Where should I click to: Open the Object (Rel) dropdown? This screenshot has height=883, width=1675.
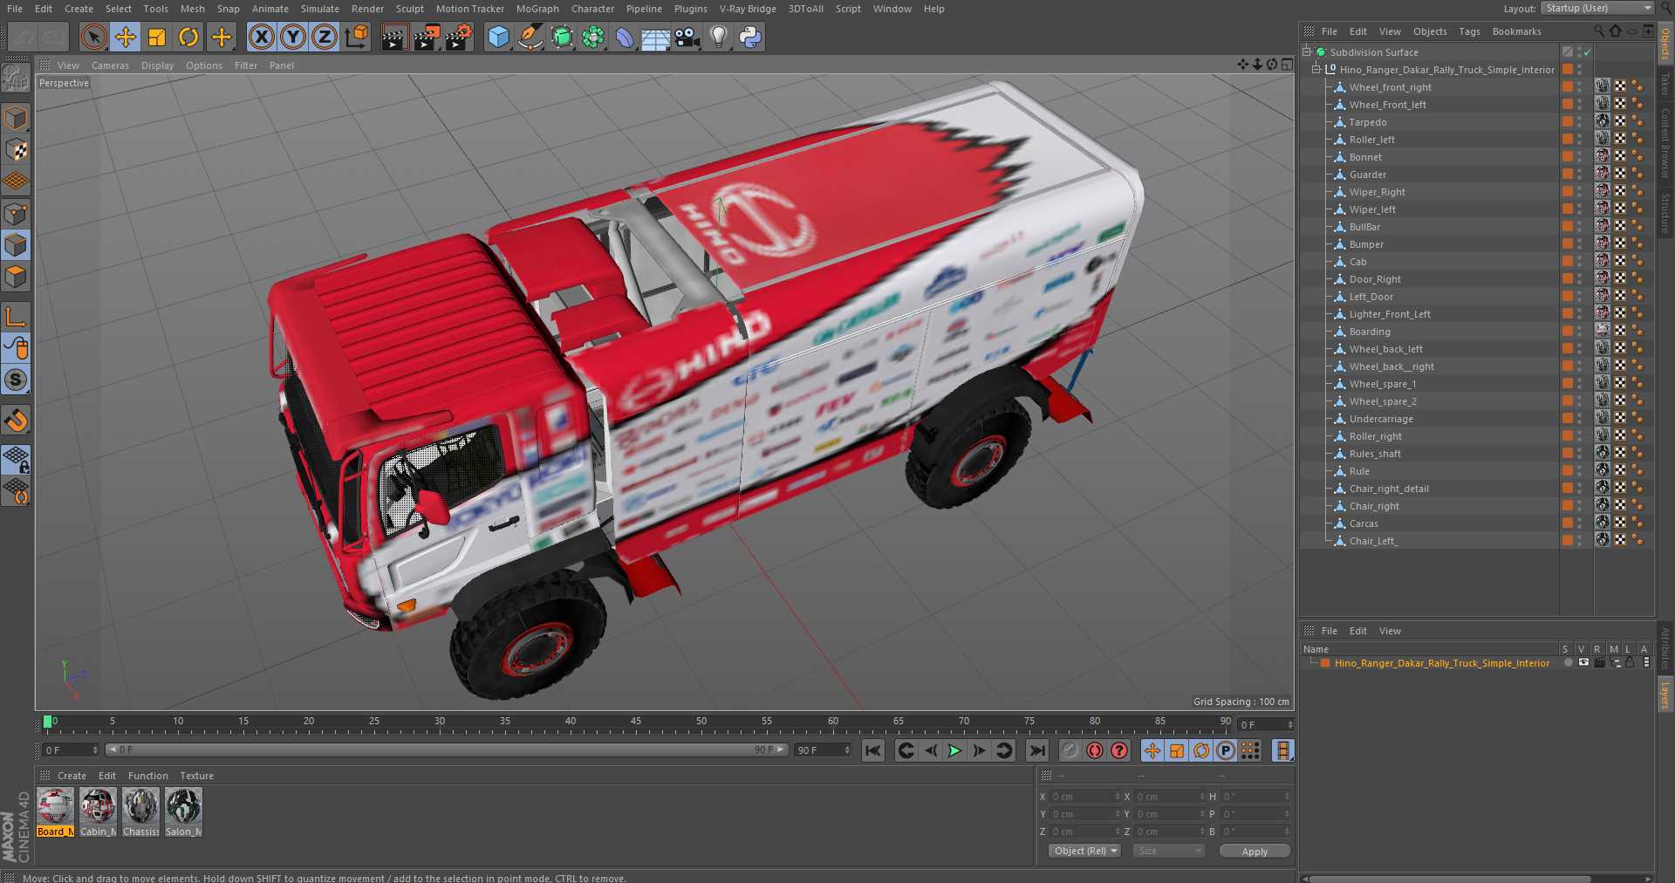tap(1084, 851)
